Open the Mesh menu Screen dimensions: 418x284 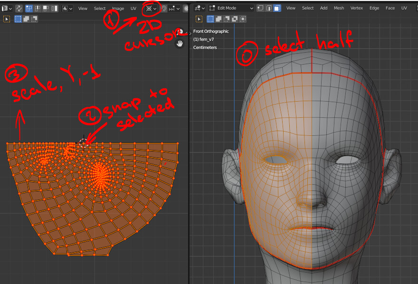(339, 8)
